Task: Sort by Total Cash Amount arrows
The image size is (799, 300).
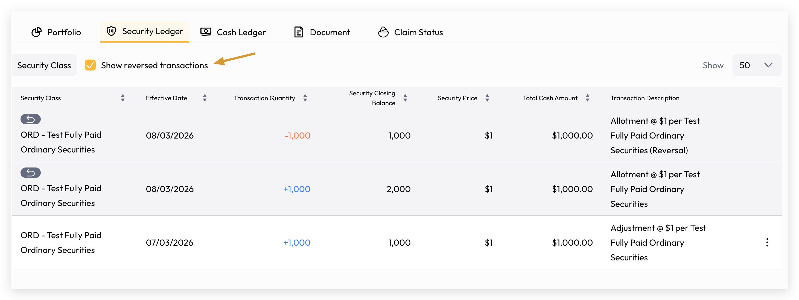Action: click(x=587, y=98)
